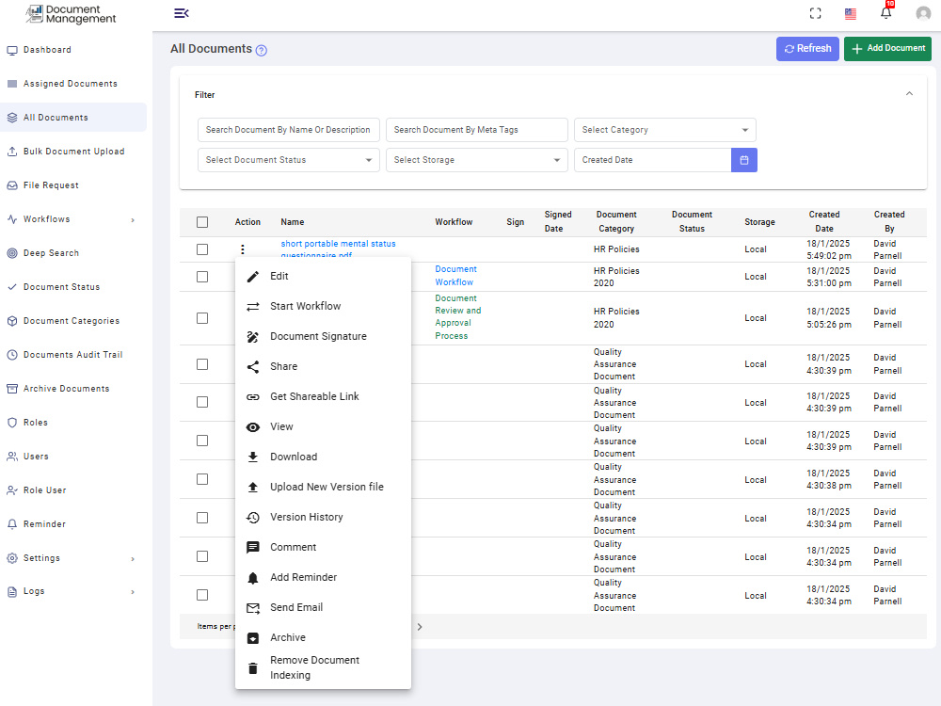
Task: Click the Share icon in the menu
Action: 253,367
